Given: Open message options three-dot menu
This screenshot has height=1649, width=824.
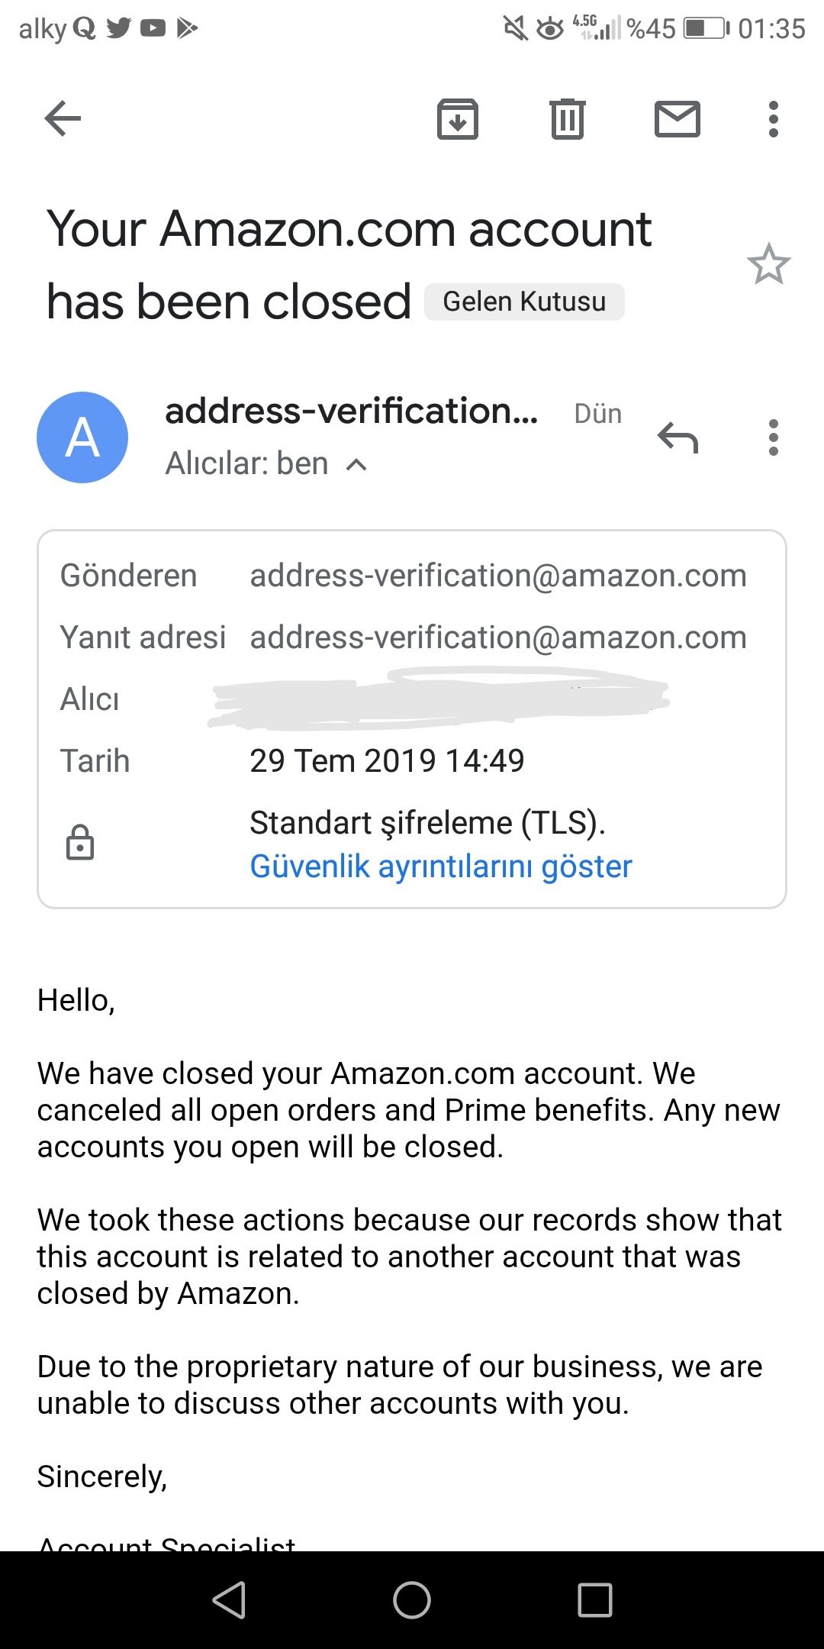Looking at the screenshot, I should [773, 437].
